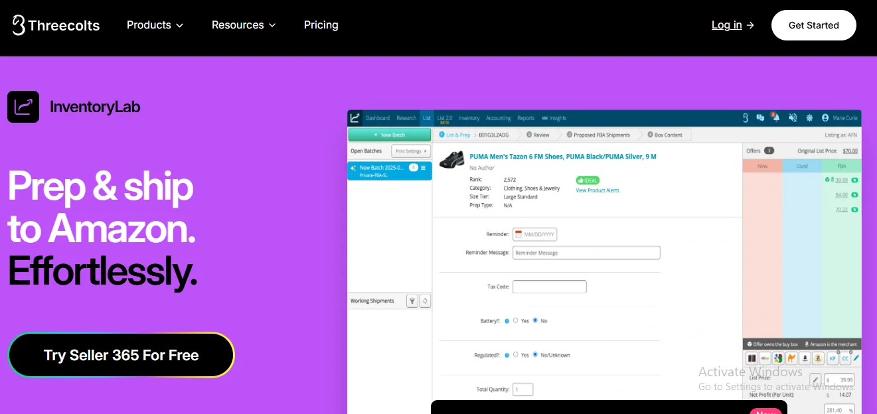
Task: Click the PUMA shoe product thumbnail
Action: 452,160
